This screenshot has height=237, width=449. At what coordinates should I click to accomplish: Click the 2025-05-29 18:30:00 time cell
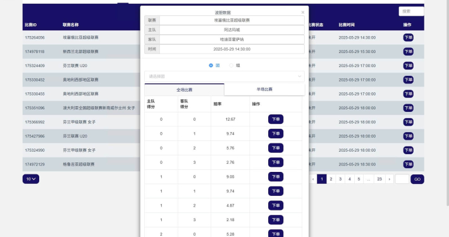[357, 164]
